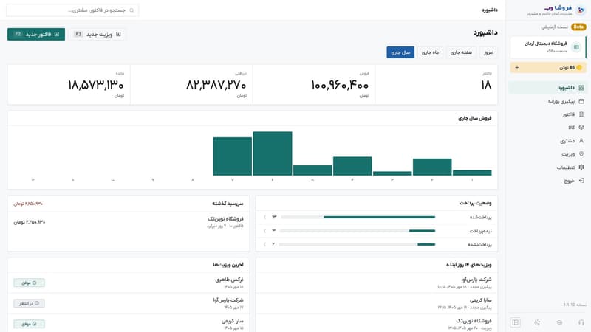
Task: Focus the جستجو در فاکتور search field
Action: pyautogui.click(x=72, y=10)
